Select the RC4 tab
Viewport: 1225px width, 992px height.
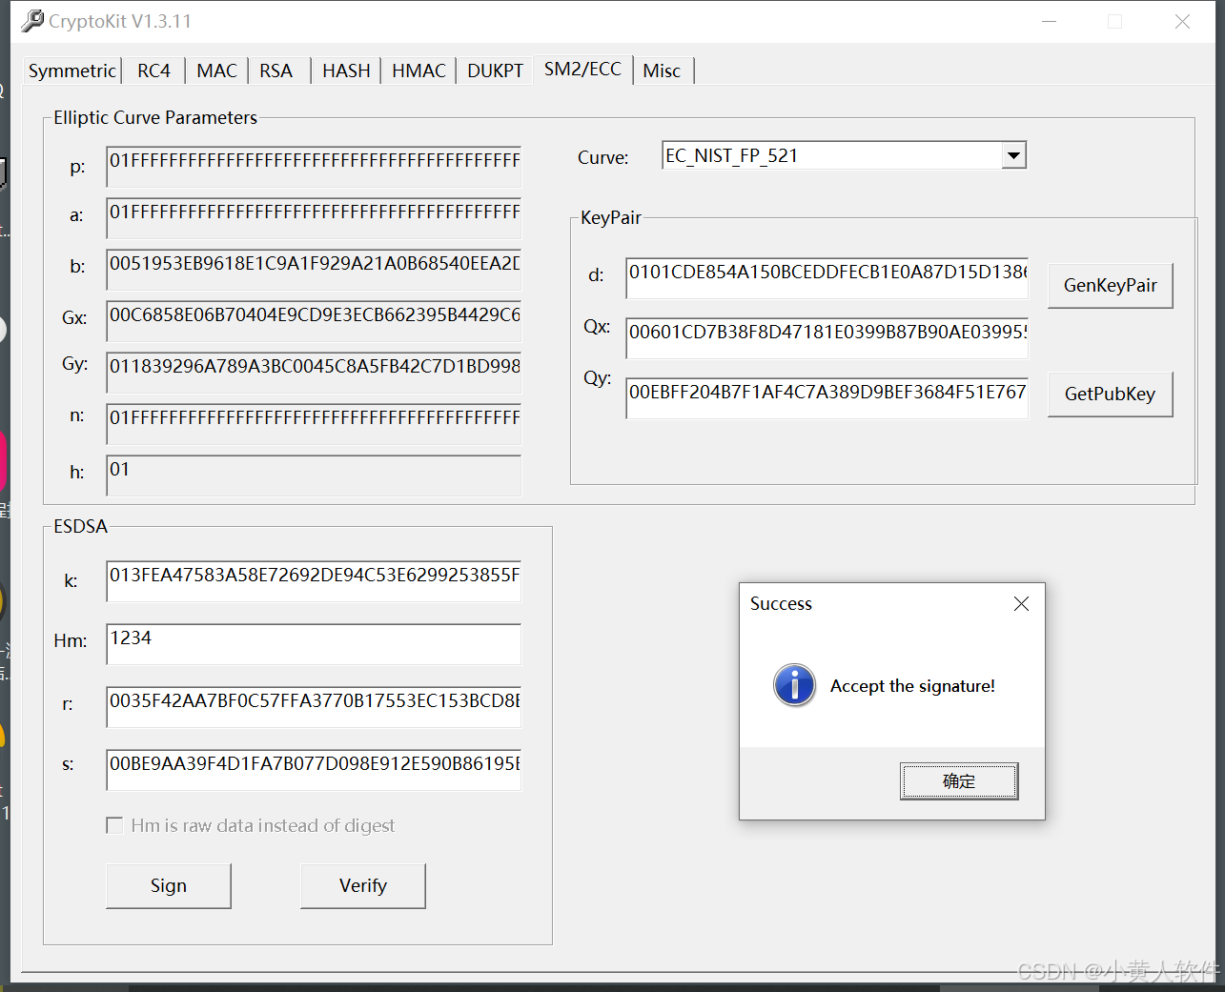153,70
